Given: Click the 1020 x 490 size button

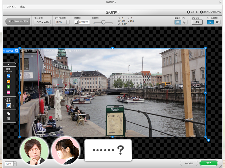Looking at the screenshot, I should tap(42, 22).
